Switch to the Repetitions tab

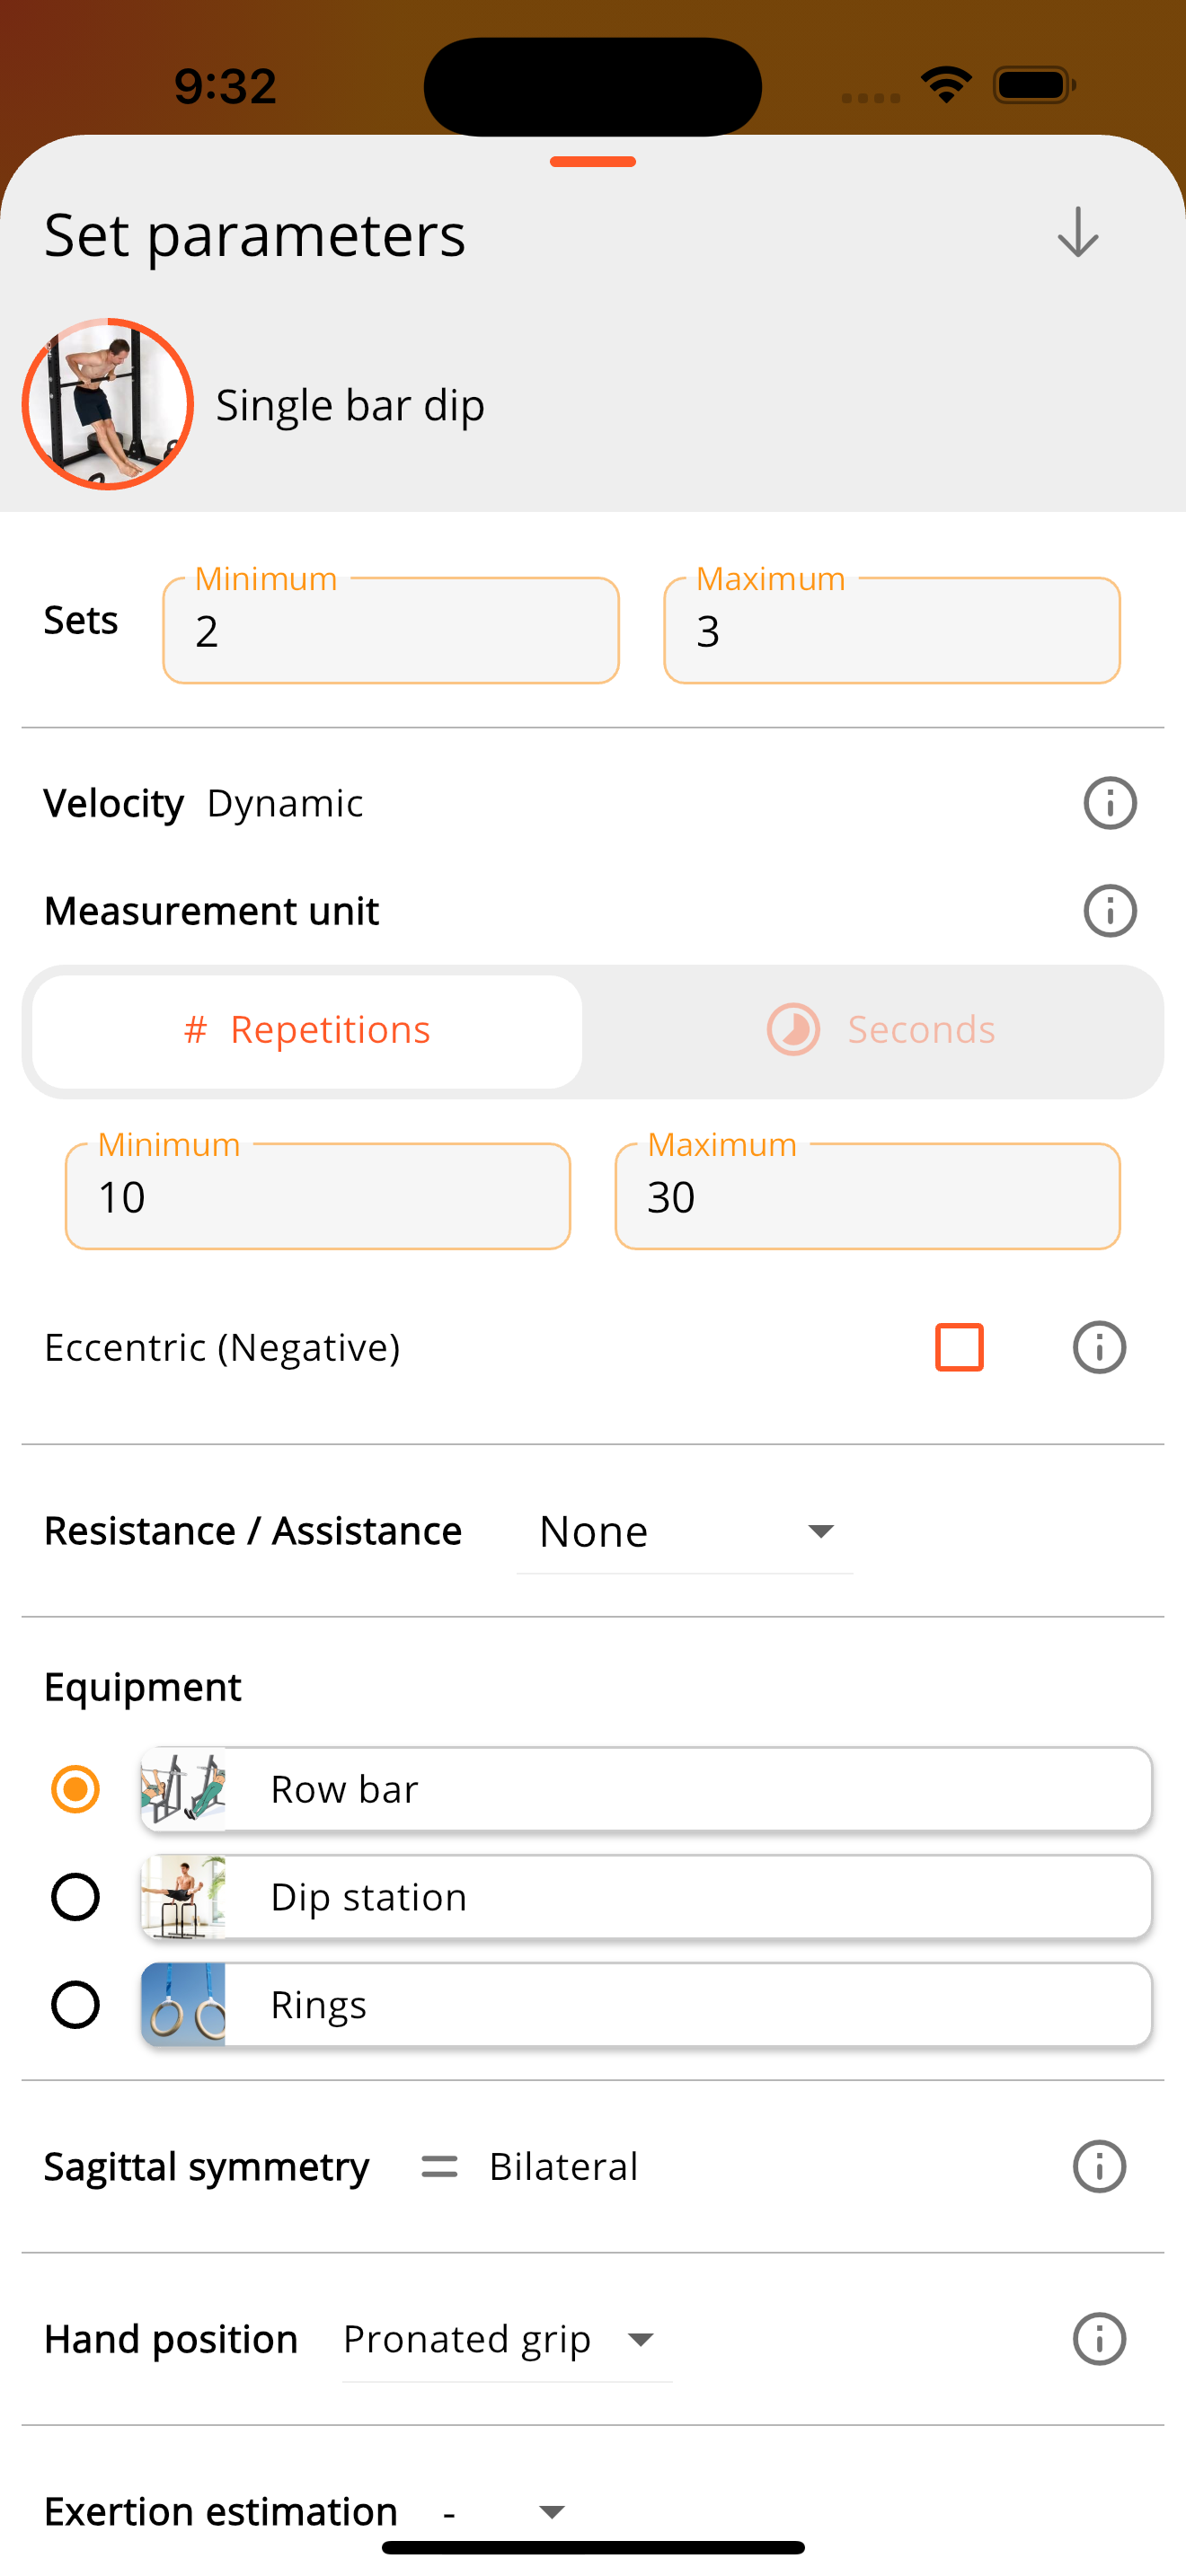click(307, 1031)
